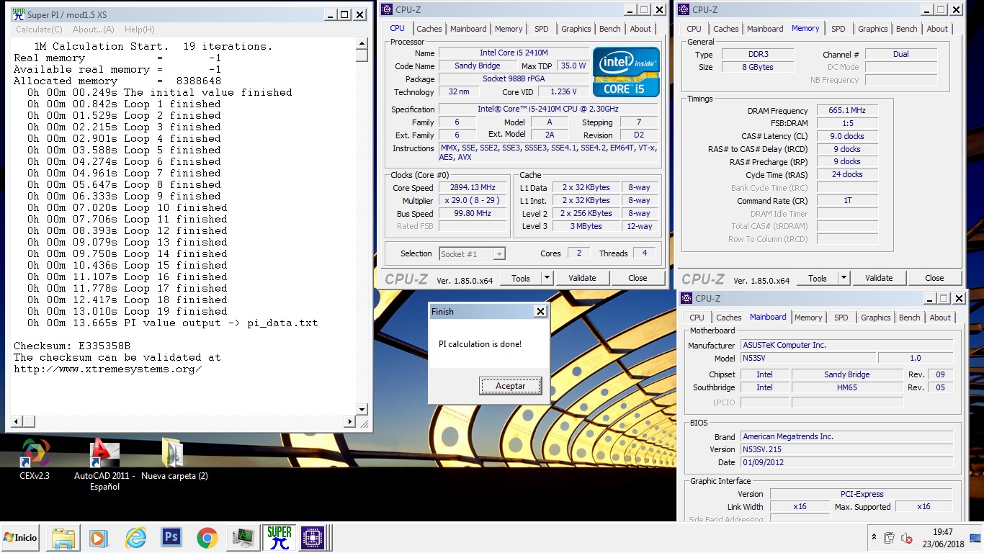Image resolution: width=984 pixels, height=553 pixels.
Task: Open Mainboard tab in CPU window
Action: coord(468,29)
